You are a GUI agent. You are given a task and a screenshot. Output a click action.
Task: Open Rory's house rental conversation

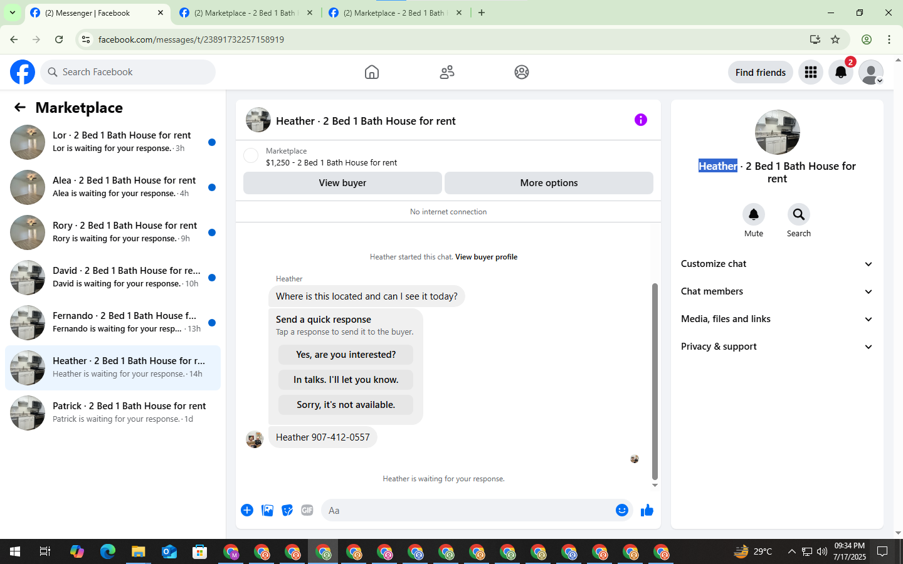click(113, 232)
